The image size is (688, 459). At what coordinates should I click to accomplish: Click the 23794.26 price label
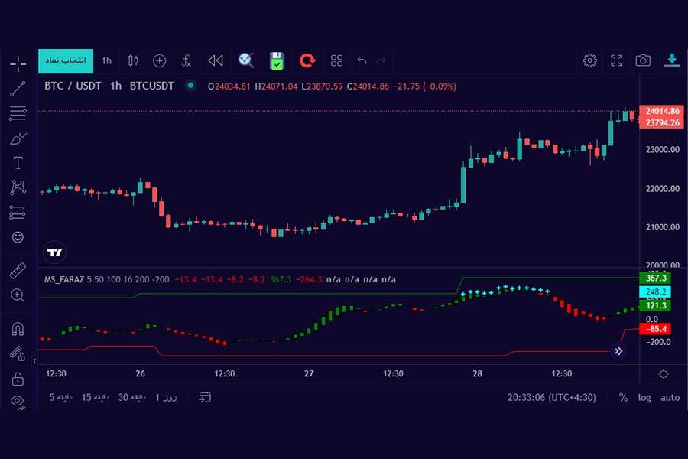[x=662, y=122]
